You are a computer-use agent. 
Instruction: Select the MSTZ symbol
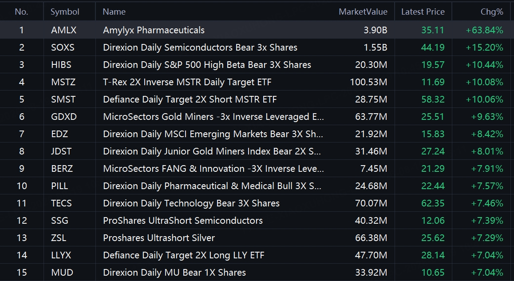click(63, 82)
